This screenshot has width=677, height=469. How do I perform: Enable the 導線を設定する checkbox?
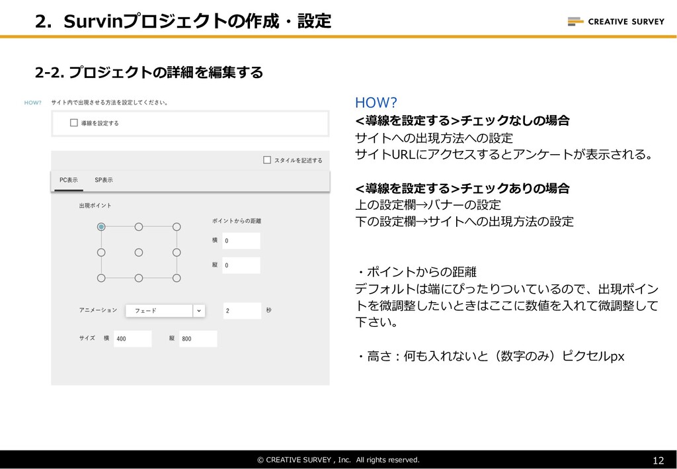[x=74, y=123]
